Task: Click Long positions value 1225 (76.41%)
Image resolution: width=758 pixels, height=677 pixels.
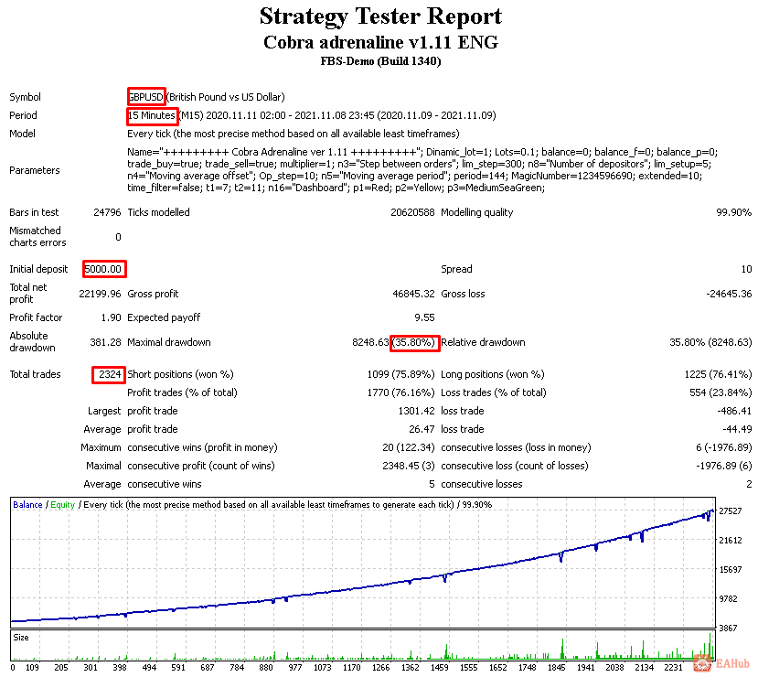Action: (x=719, y=374)
